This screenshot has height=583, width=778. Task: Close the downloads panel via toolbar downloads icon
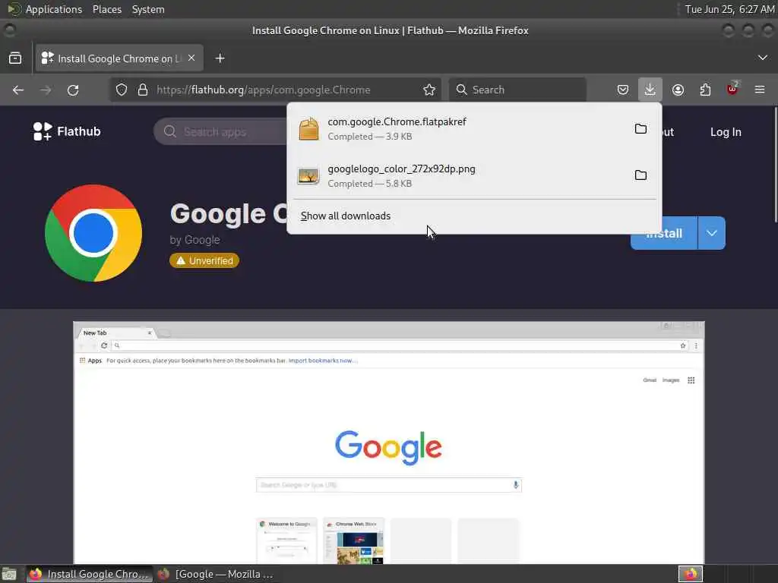coord(650,90)
